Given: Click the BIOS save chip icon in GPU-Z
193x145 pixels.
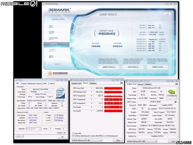Looking at the screenshot, I should click(176, 102).
